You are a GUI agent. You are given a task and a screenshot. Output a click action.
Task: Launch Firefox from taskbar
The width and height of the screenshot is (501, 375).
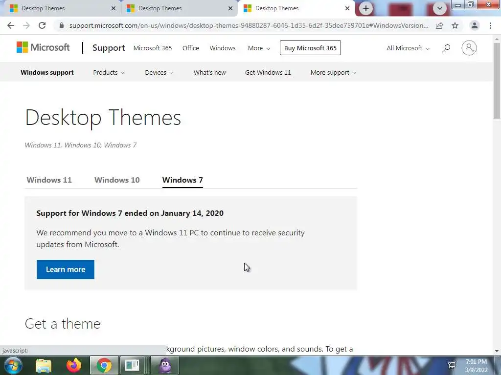[74, 365]
